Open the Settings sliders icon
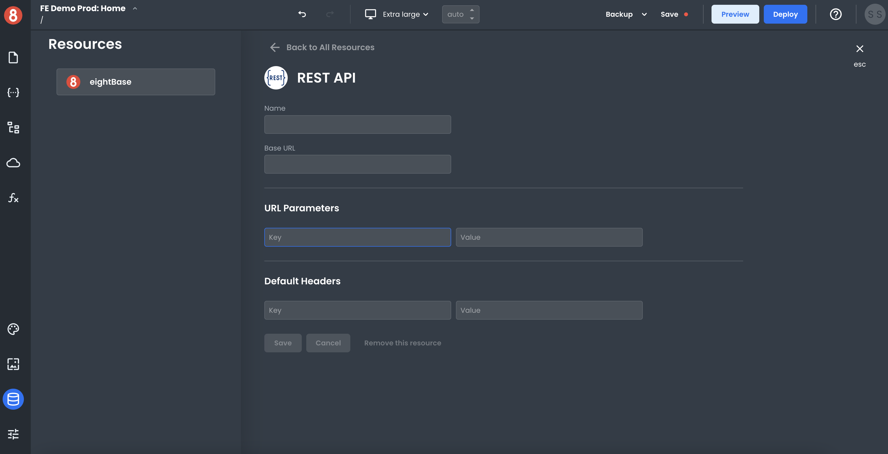This screenshot has width=888, height=454. 13,434
